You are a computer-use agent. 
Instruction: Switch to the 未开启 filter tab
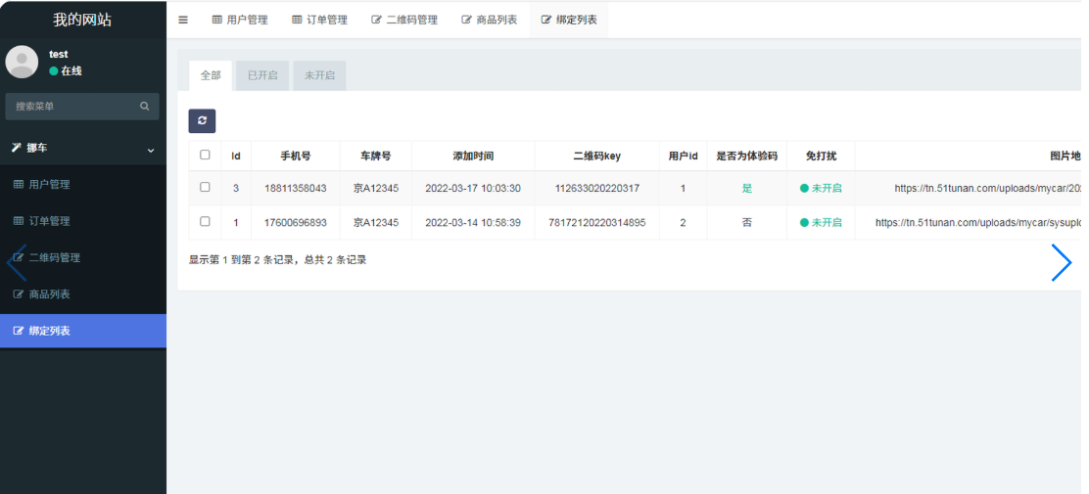319,75
